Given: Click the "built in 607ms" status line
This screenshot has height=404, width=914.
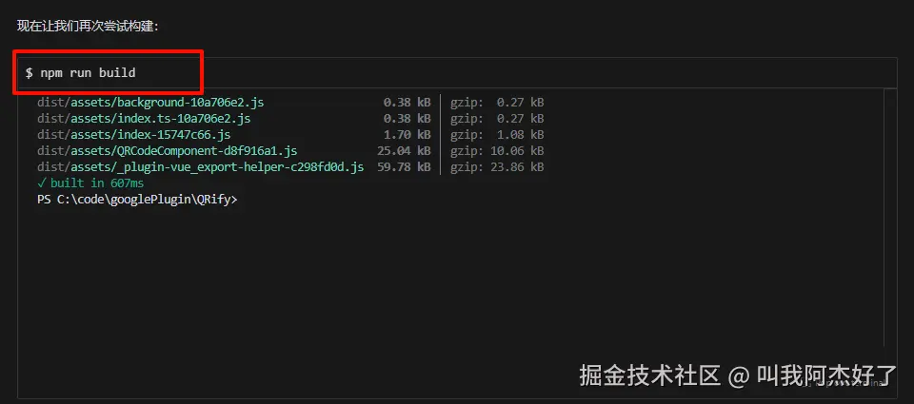Looking at the screenshot, I should [96, 183].
